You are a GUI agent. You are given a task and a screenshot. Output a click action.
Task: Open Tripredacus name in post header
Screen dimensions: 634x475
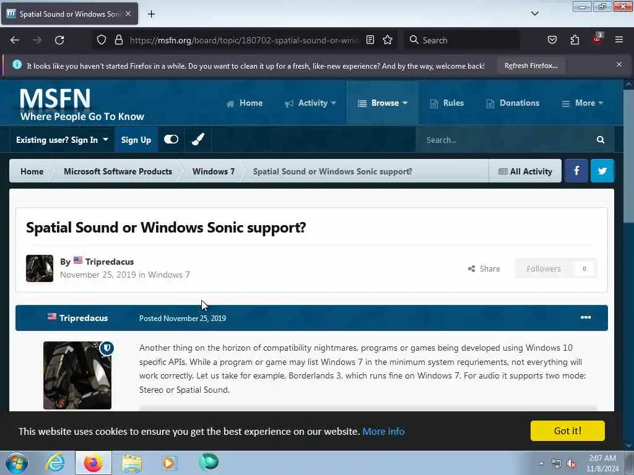[x=84, y=318]
